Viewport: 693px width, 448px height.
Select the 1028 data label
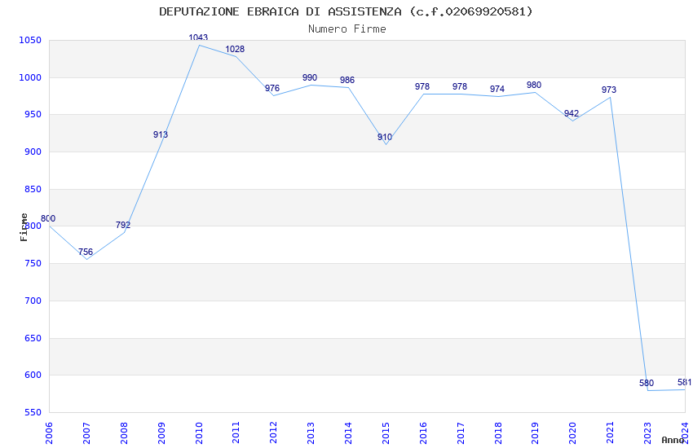click(235, 49)
